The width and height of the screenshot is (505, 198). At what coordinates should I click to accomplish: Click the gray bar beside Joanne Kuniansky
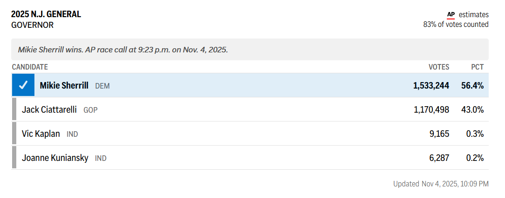[14, 158]
